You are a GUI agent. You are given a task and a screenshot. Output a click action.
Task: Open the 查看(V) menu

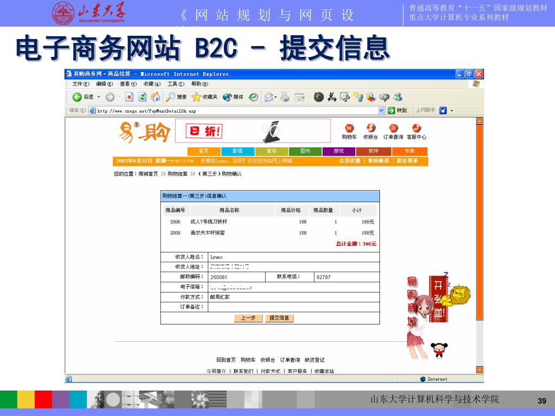tap(128, 84)
